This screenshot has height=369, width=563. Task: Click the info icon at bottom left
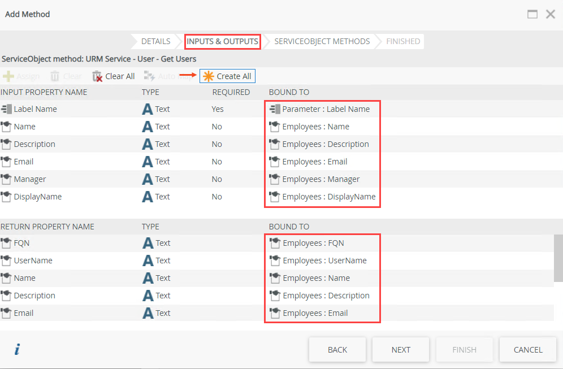pyautogui.click(x=17, y=350)
